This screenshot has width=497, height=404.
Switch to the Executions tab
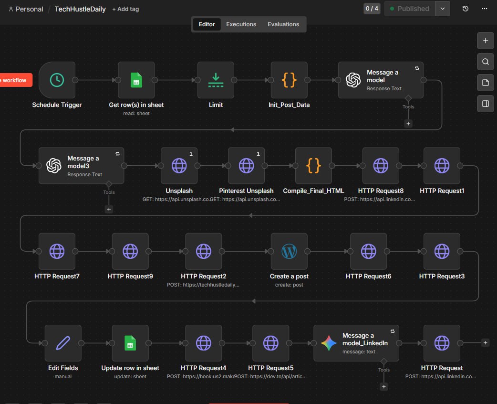click(241, 24)
